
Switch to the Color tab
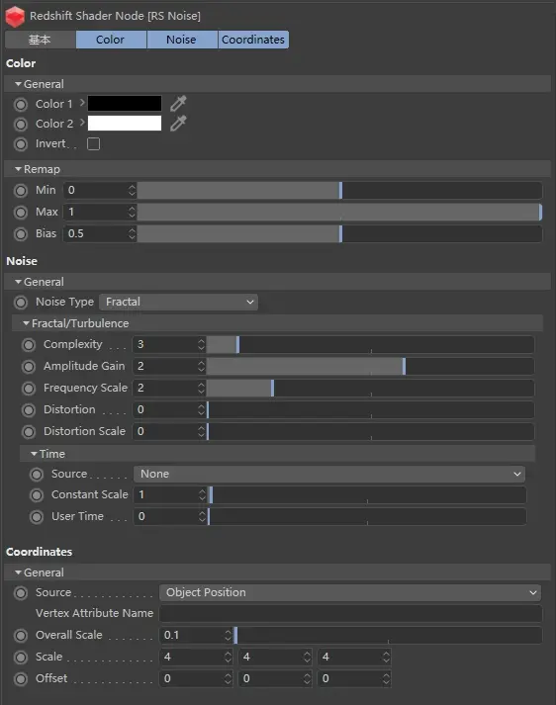coord(111,40)
